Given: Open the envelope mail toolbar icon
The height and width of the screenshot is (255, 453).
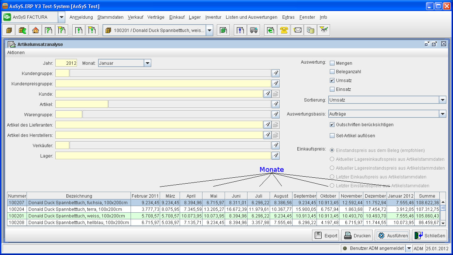Looking at the screenshot, I should (x=297, y=31).
